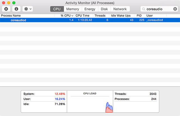Switch to the Energy tab
Image resolution: width=180 pixels, height=116 pixels.
click(90, 9)
